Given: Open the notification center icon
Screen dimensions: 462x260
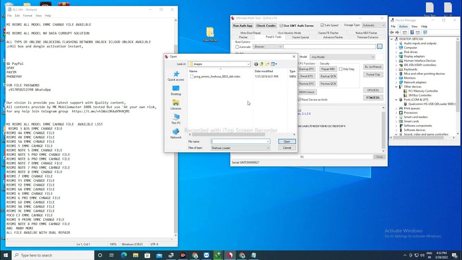Looking at the screenshot, I should tap(455, 255).
